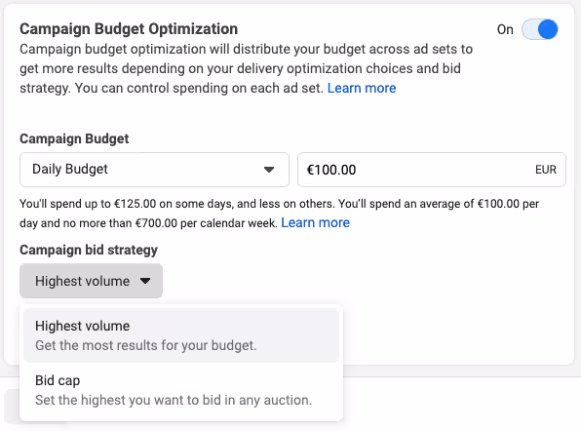Open Learn more about budget optimization

[362, 88]
